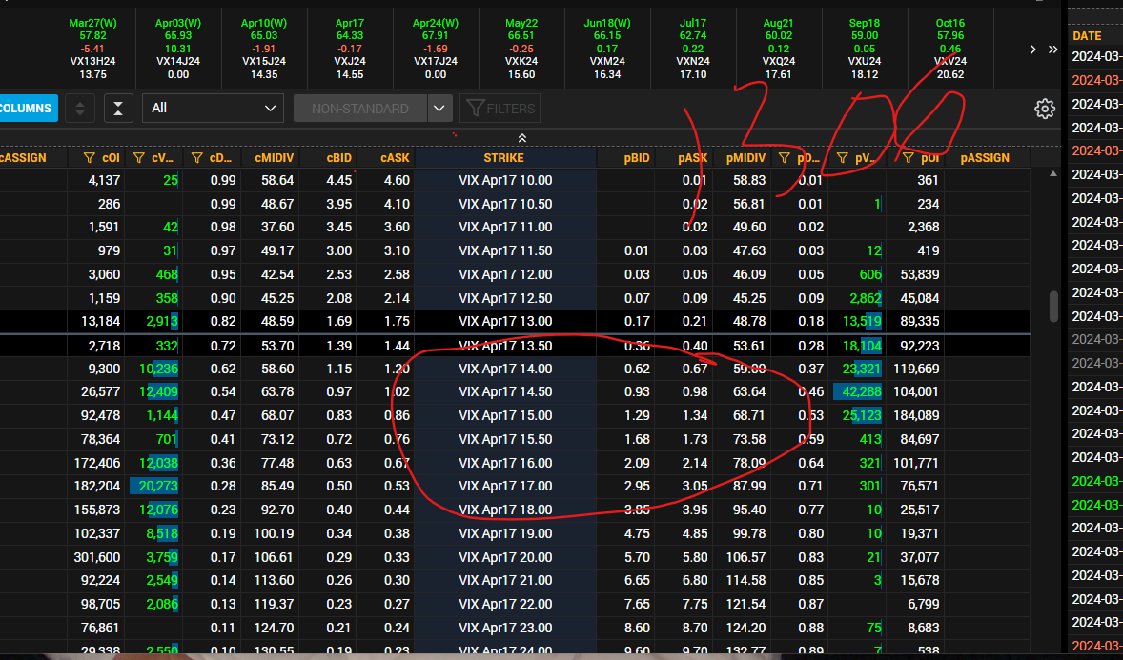Click the first date row in right panel
This screenshot has height=660, width=1123.
(x=1096, y=56)
